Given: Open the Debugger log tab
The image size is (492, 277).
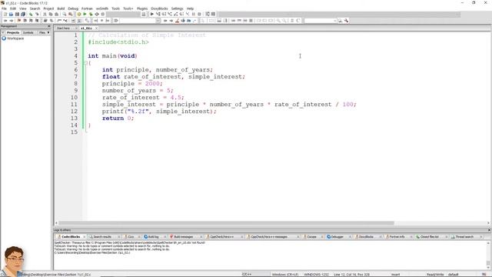Looking at the screenshot, I should coord(337,237).
